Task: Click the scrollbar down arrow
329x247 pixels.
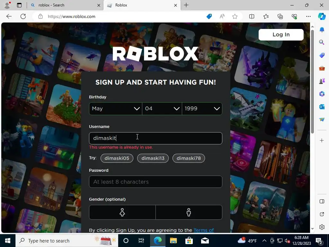Action: pos(312,229)
